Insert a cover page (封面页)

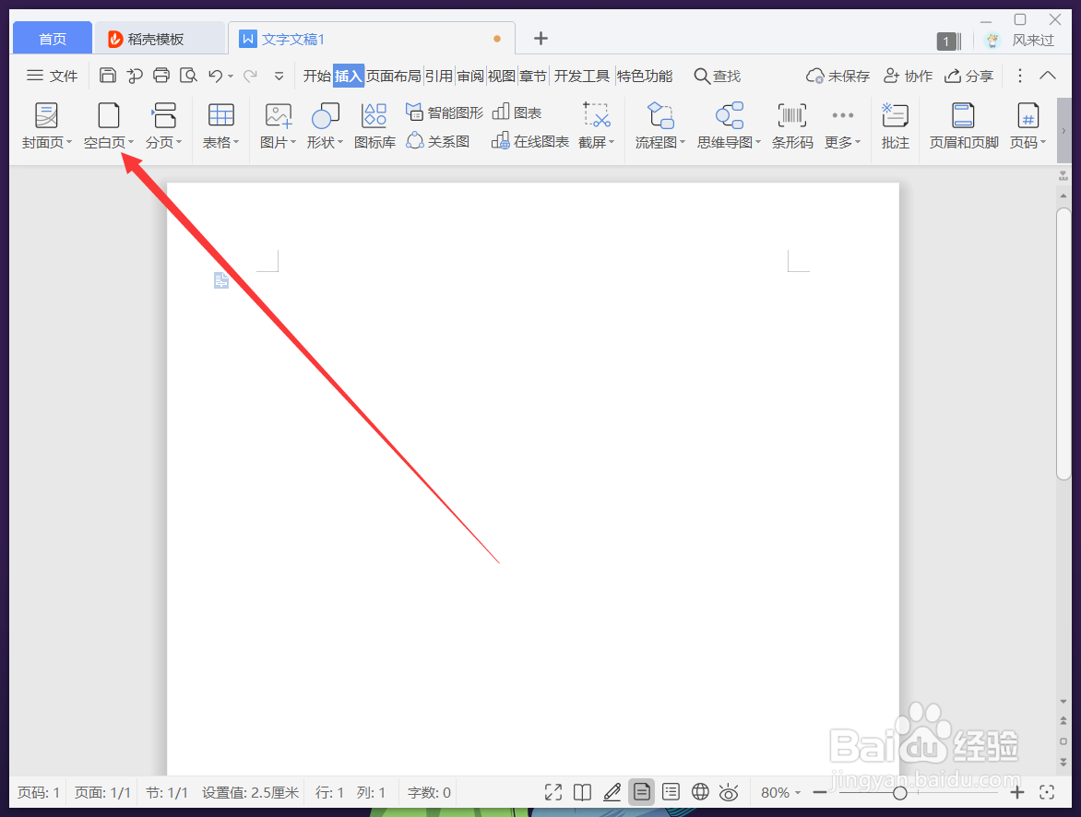pyautogui.click(x=46, y=125)
